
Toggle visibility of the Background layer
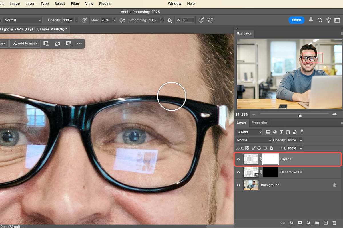point(238,185)
